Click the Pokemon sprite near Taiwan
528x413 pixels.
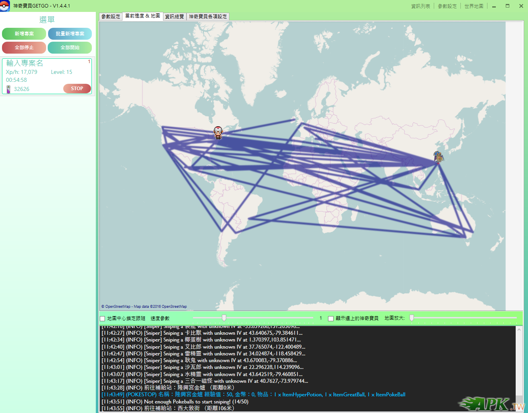click(438, 157)
